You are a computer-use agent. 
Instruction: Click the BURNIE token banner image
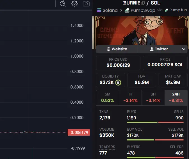pyautogui.click(x=140, y=31)
